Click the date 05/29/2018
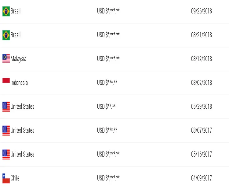 click(x=202, y=106)
